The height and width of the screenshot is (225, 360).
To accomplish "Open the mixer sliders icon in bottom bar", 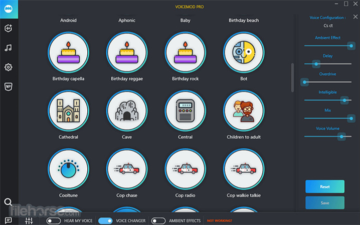I will coord(29,220).
